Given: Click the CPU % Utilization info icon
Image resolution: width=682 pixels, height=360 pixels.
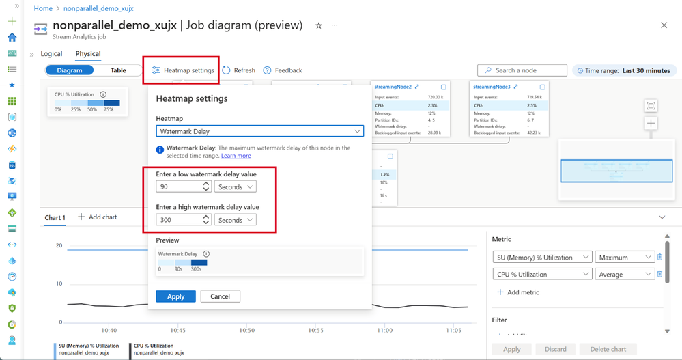Looking at the screenshot, I should tap(103, 94).
